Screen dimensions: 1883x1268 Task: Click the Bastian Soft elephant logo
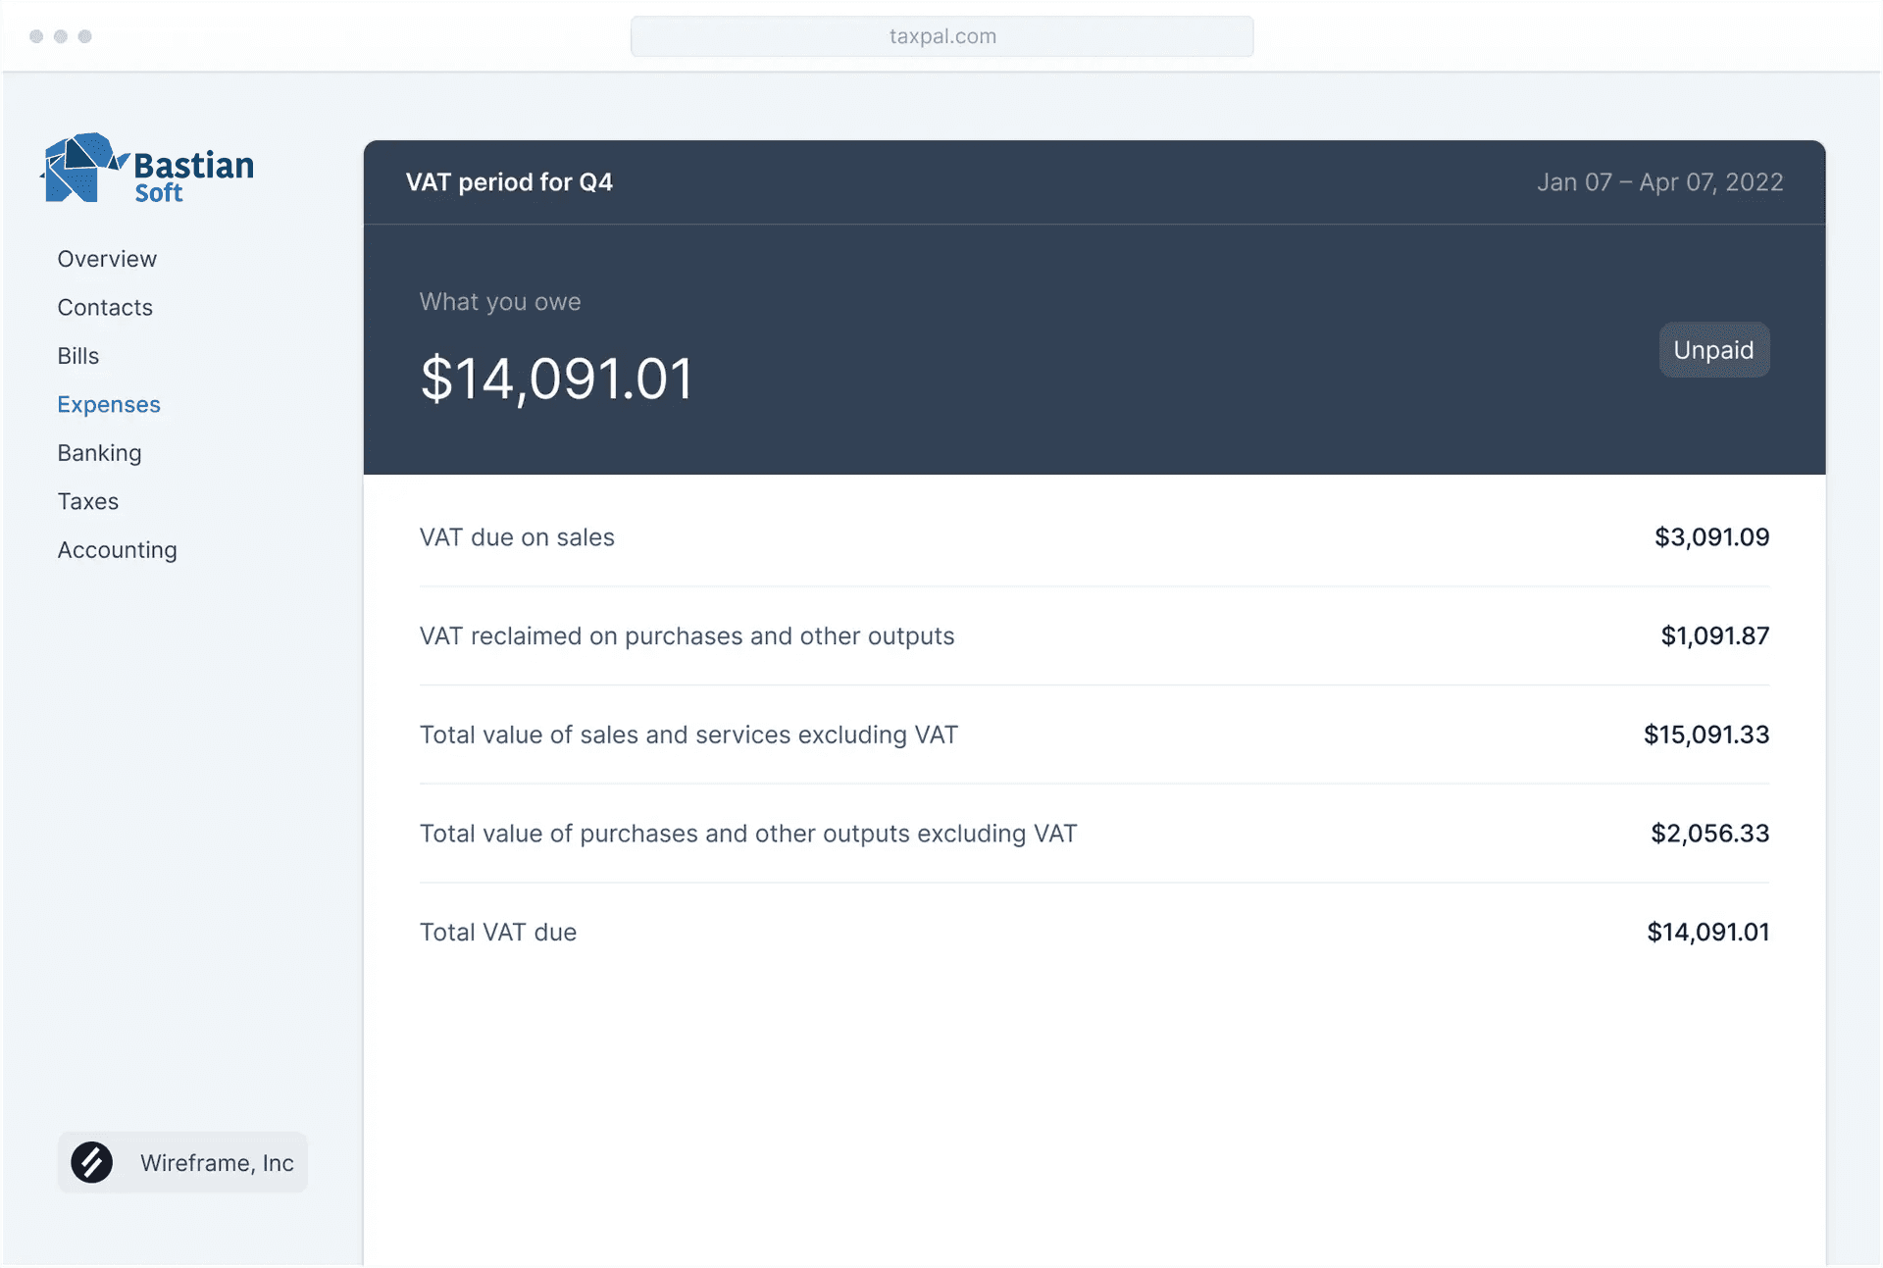click(x=82, y=169)
